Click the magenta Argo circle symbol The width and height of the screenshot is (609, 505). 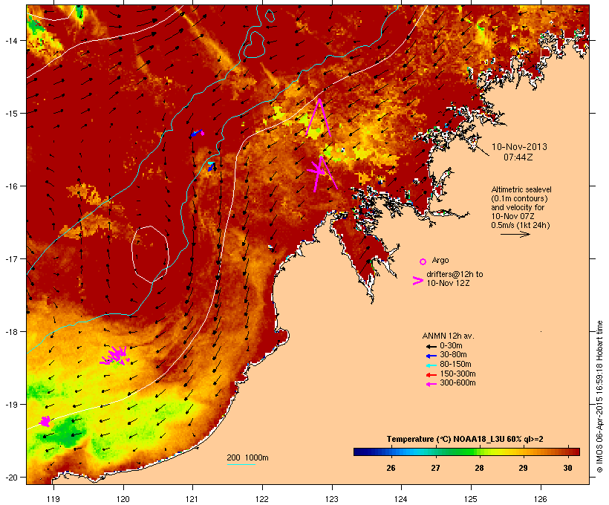423,261
